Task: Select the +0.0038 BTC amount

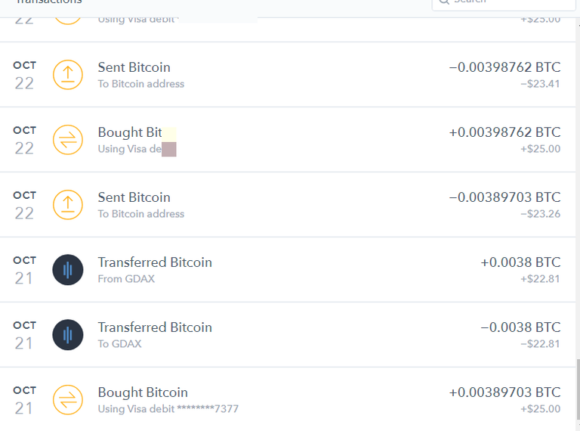Action: pos(520,262)
